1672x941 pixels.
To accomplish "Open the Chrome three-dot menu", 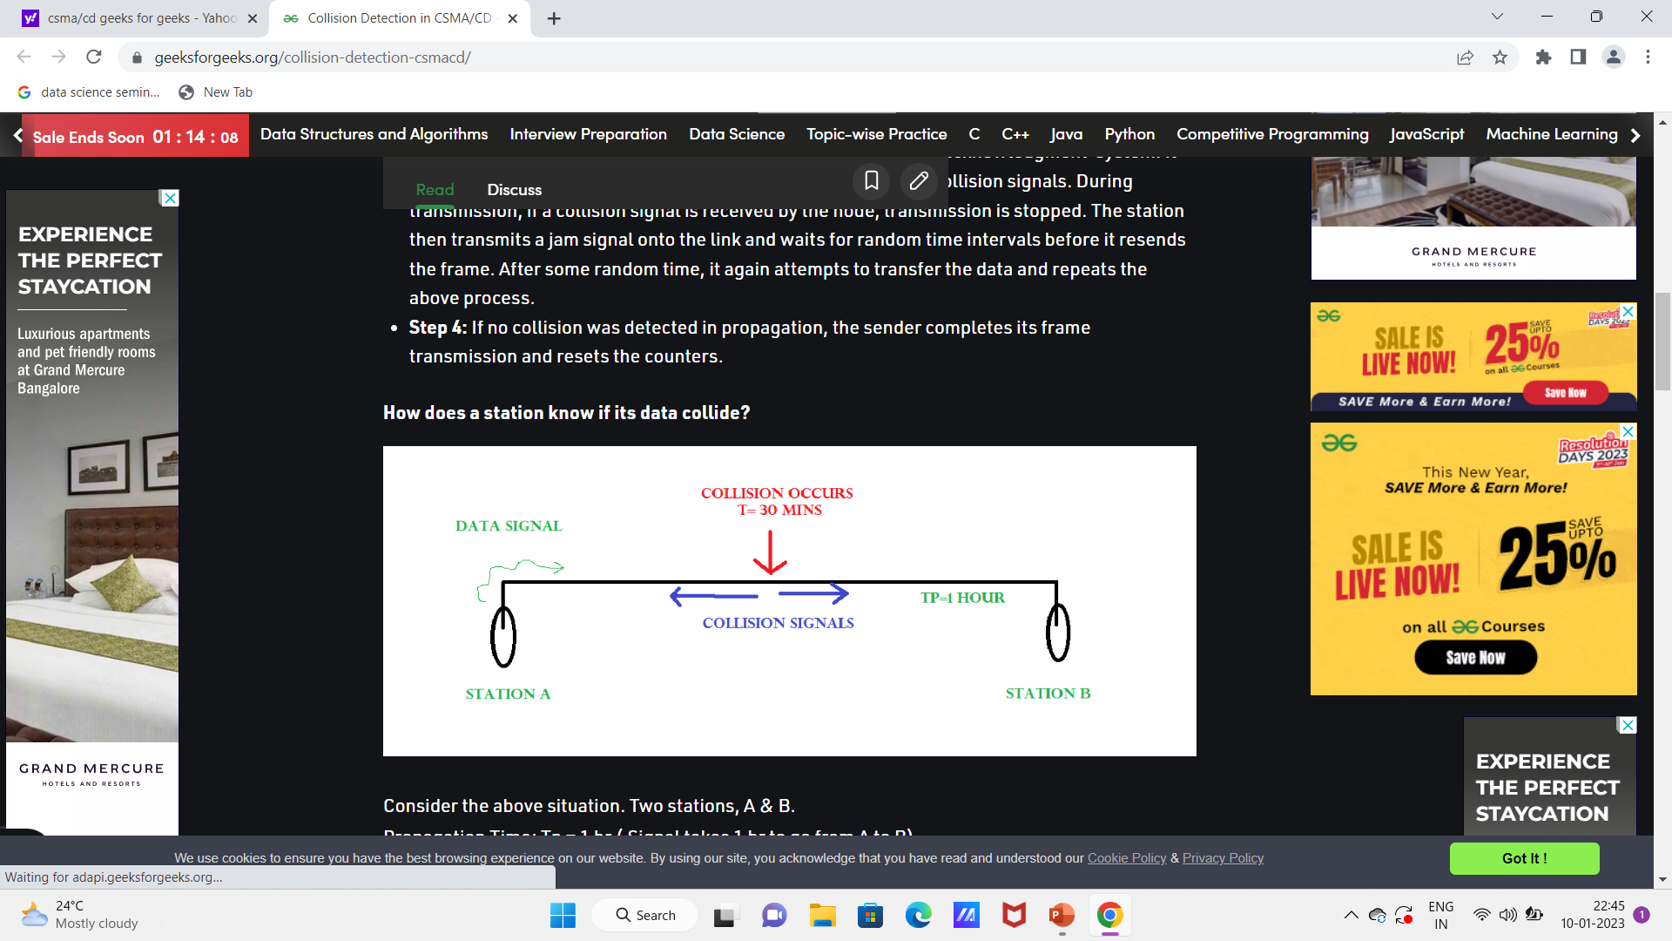I will pos(1648,58).
